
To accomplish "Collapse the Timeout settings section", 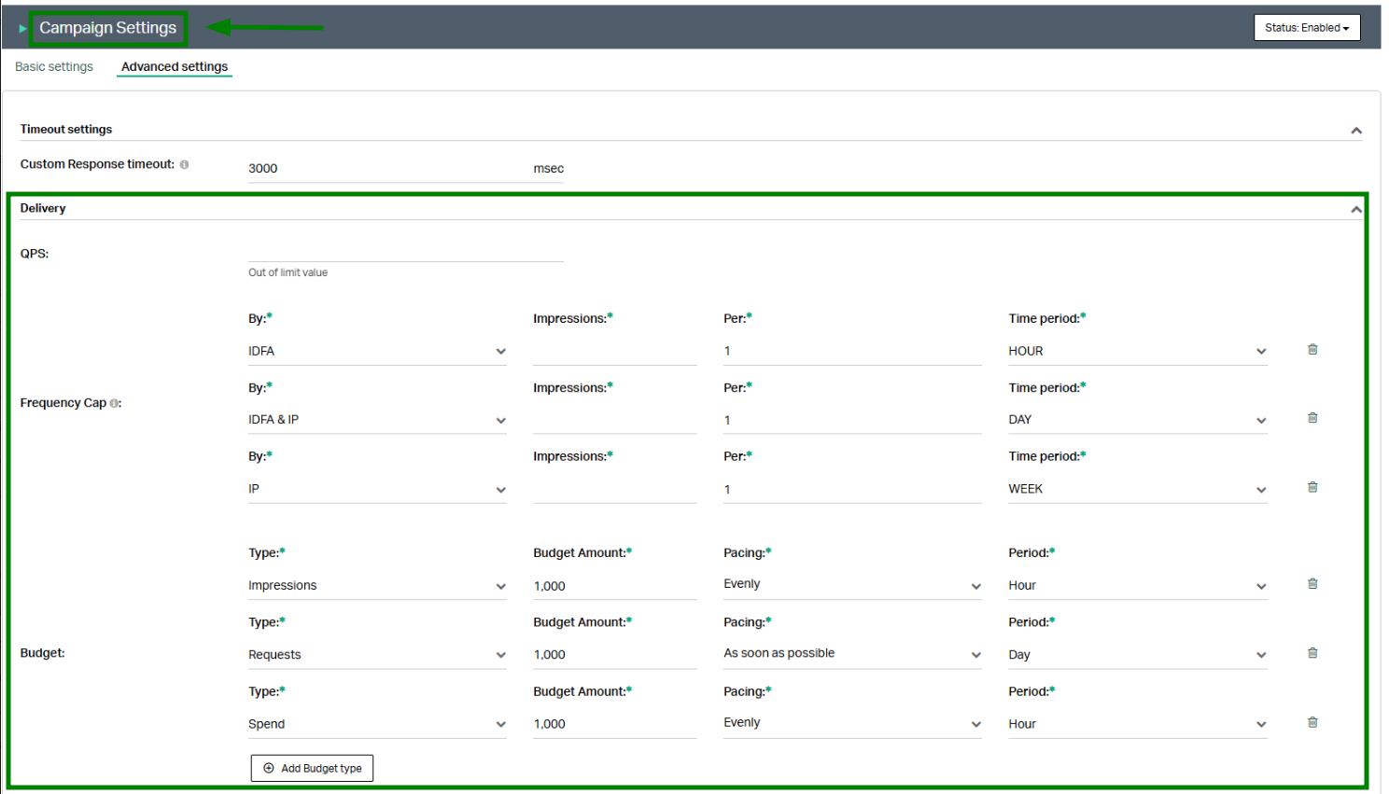I will [1356, 131].
